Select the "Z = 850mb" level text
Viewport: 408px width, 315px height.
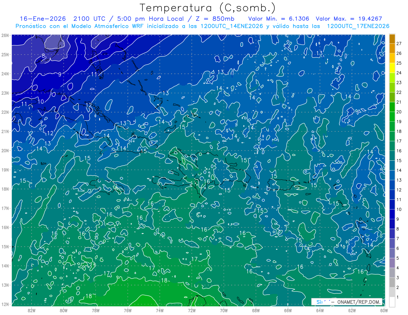tap(215, 19)
